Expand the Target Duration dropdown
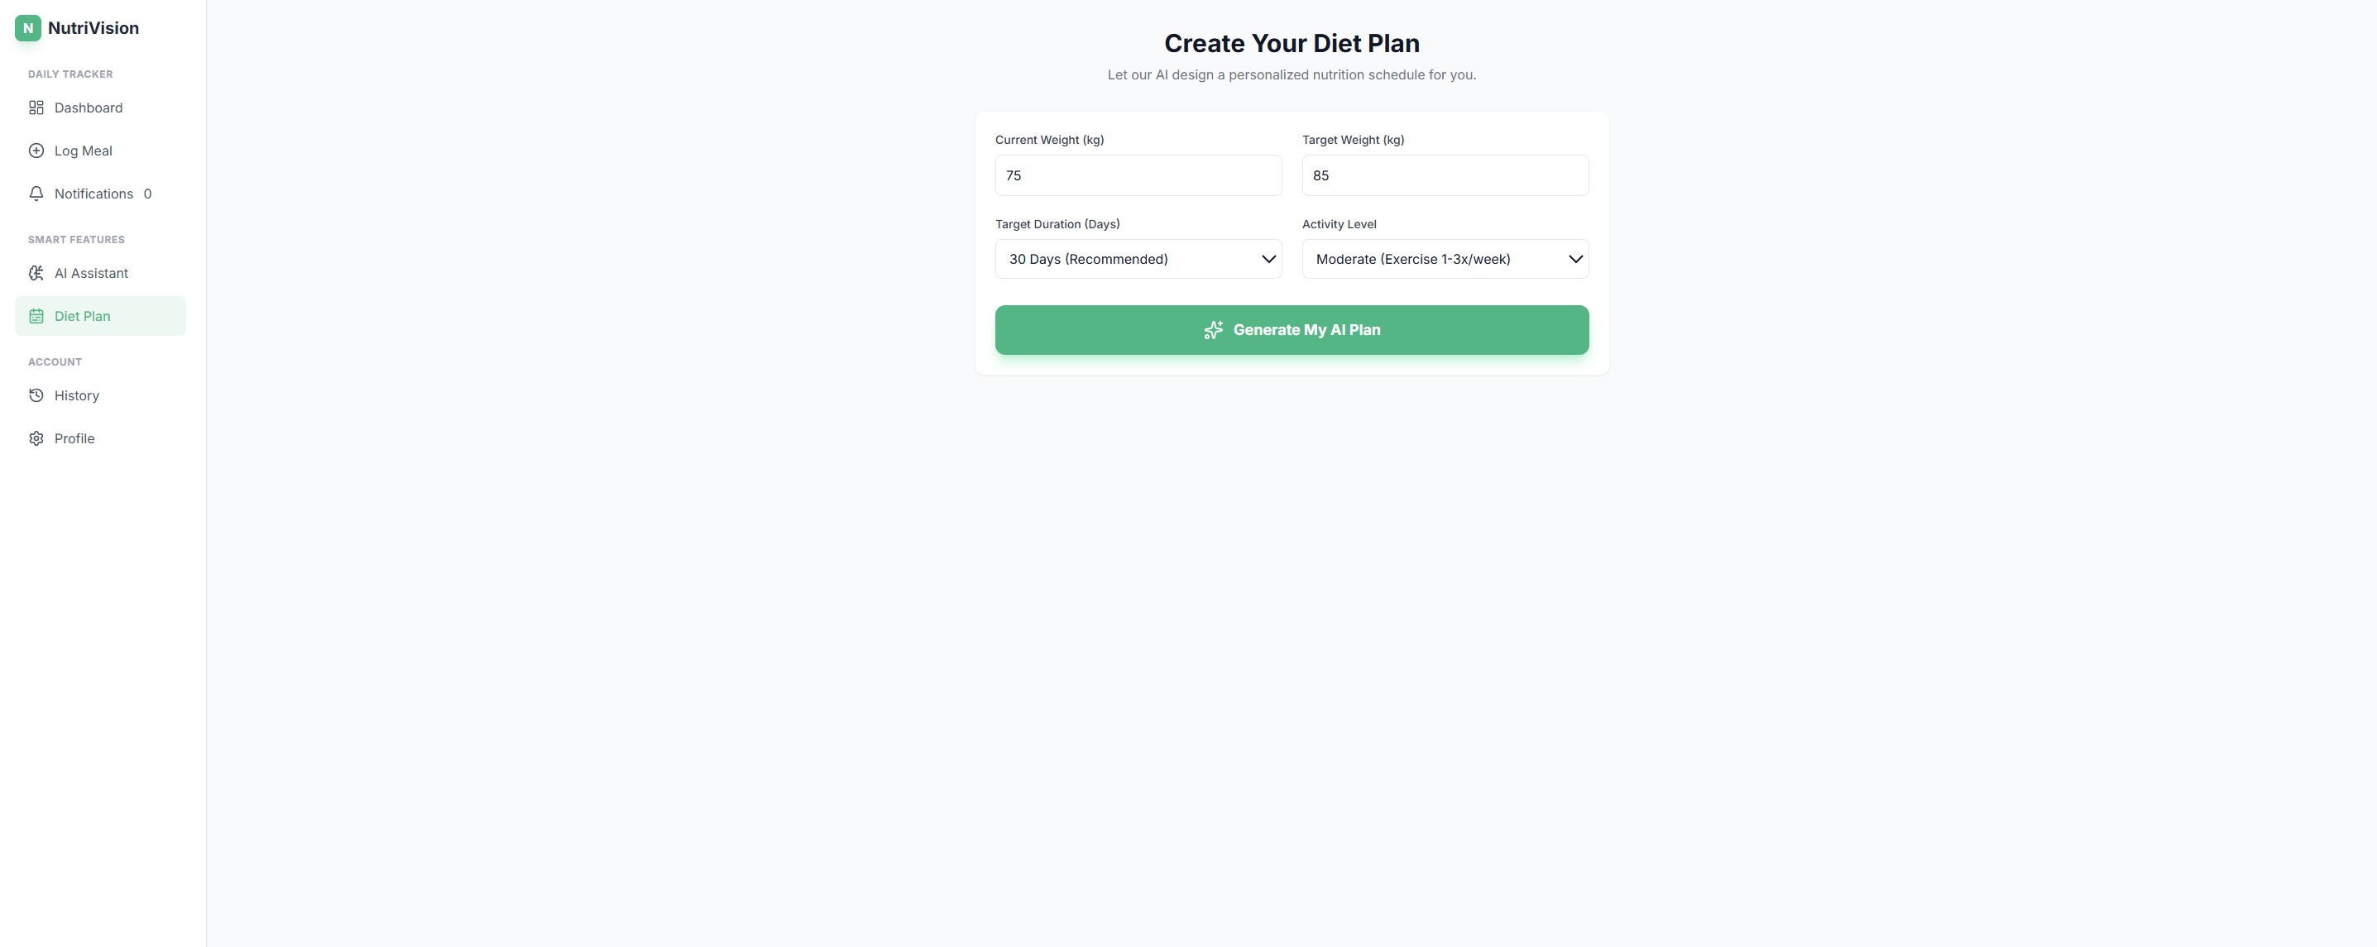2377x947 pixels. click(1138, 259)
